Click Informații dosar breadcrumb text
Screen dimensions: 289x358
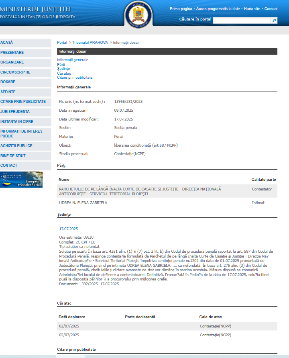(126, 43)
